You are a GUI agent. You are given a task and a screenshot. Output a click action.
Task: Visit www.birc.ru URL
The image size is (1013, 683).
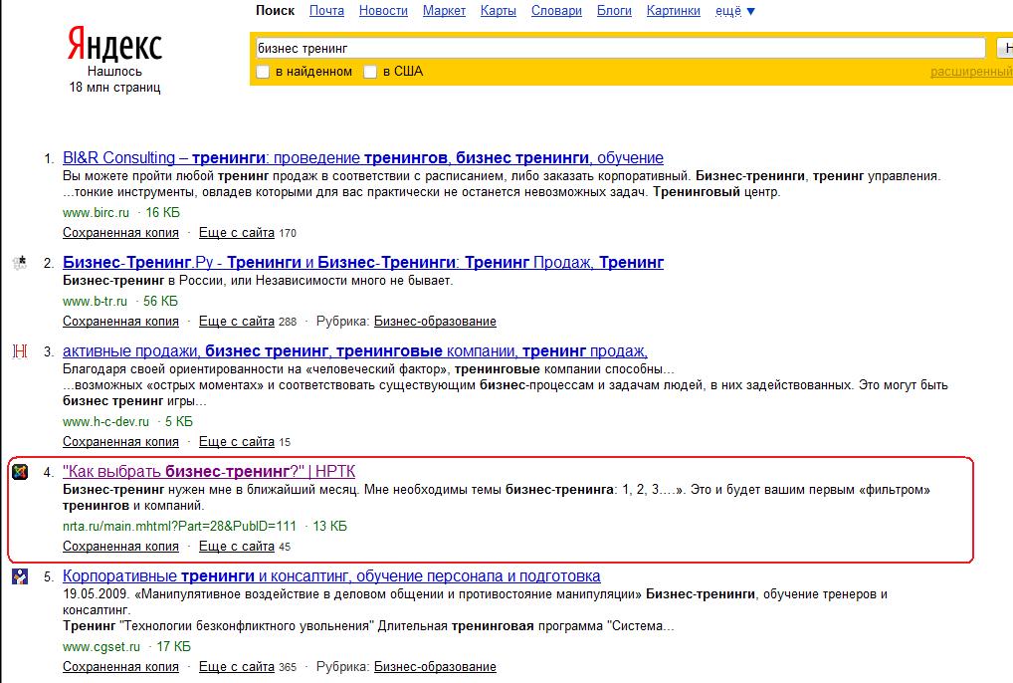point(96,213)
